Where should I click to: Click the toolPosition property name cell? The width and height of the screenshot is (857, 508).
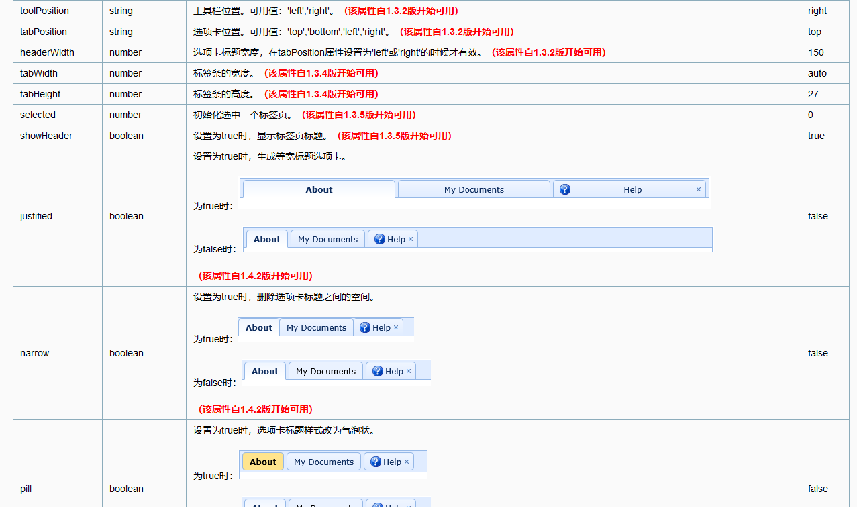click(58, 11)
